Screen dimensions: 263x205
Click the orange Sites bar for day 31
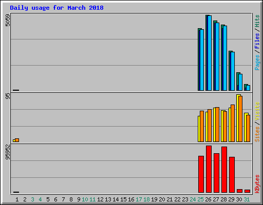click(248, 128)
